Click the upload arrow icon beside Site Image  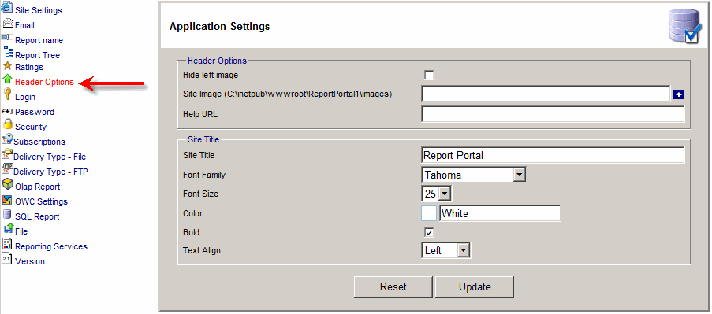[x=680, y=94]
